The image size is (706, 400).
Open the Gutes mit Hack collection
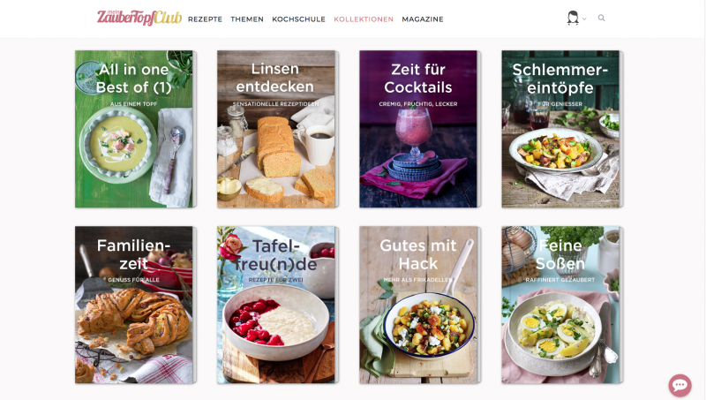420,305
